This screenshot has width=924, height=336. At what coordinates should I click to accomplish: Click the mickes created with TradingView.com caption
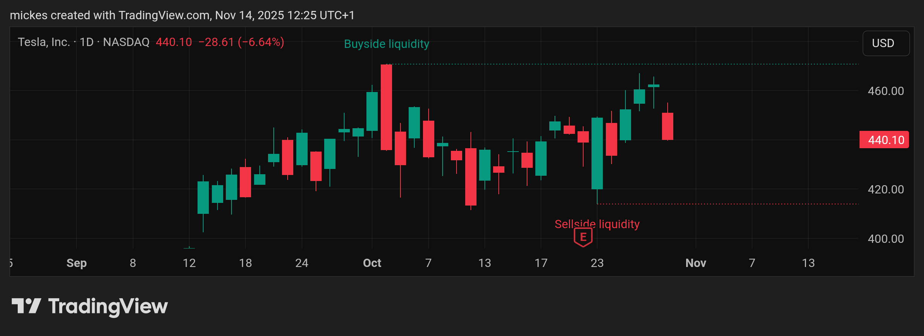pos(182,15)
